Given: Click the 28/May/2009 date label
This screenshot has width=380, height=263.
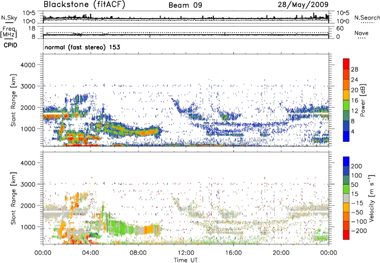Looking at the screenshot, I should coord(303,5).
